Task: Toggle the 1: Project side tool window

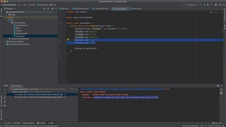Action: (x=1, y=13)
